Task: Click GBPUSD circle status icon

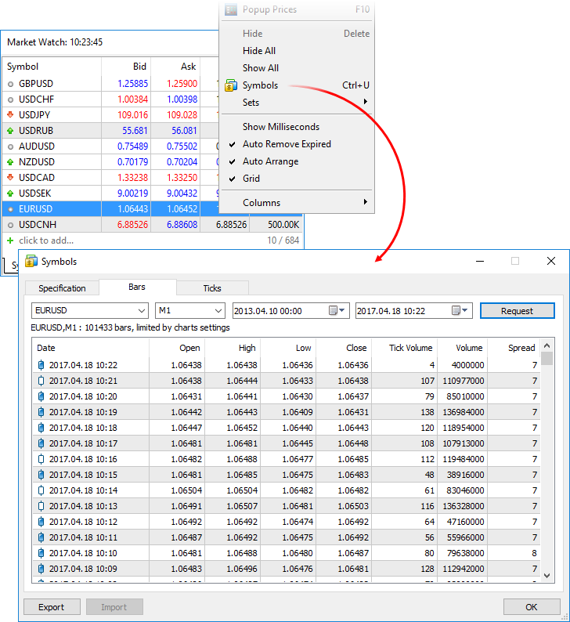Action: click(x=10, y=84)
